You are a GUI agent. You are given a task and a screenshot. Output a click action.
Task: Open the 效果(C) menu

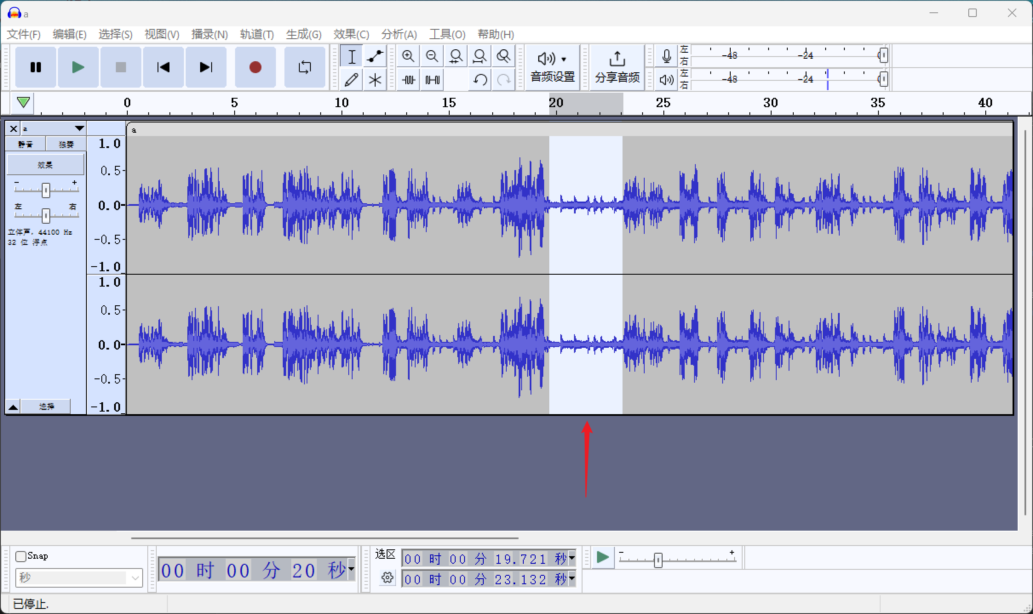[351, 34]
